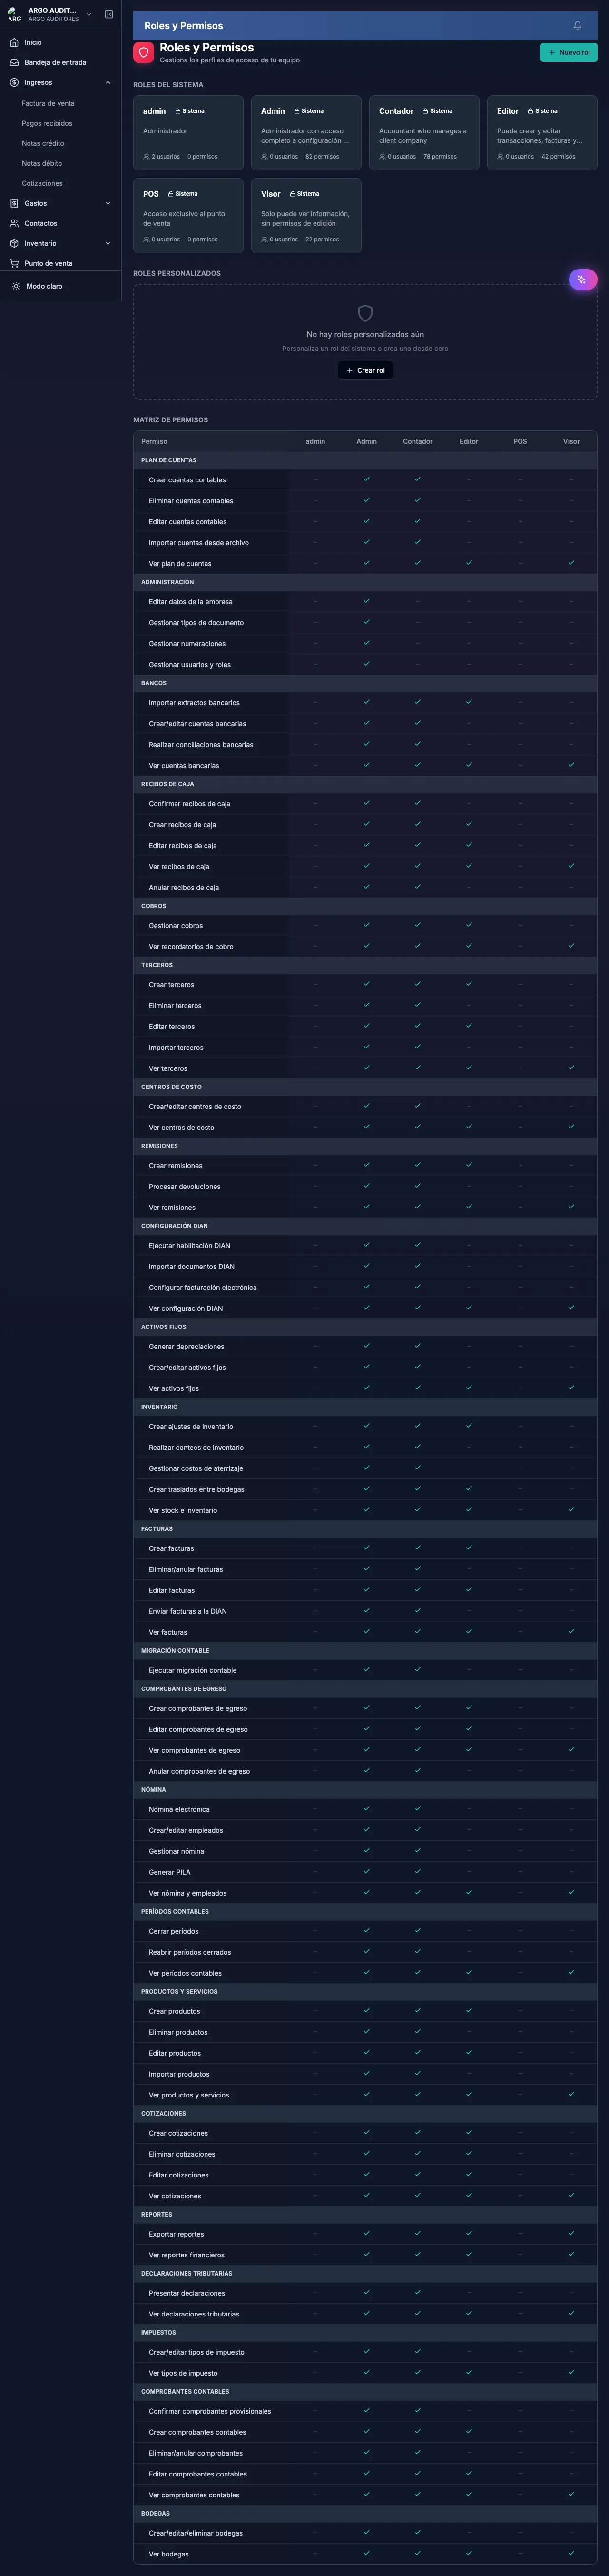This screenshot has width=609, height=2576.
Task: Go to Factura de venta
Action: [48, 104]
